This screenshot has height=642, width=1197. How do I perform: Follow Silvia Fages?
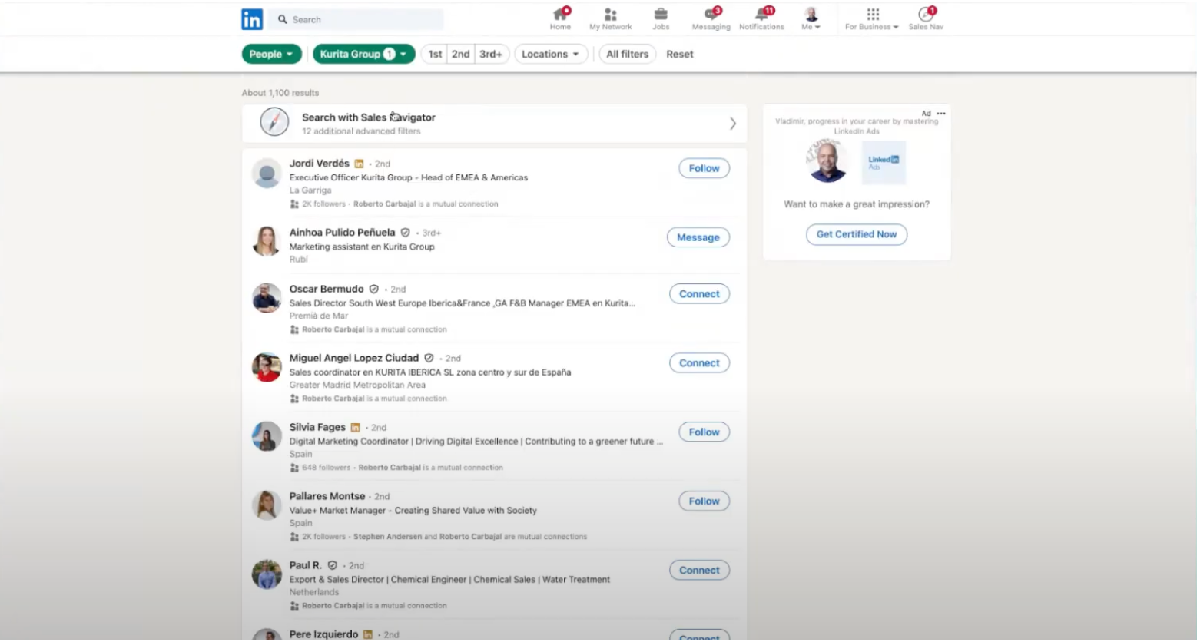(x=704, y=432)
